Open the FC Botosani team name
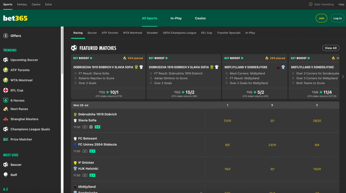Viewport: 346px width, 193px height. coord(88,139)
